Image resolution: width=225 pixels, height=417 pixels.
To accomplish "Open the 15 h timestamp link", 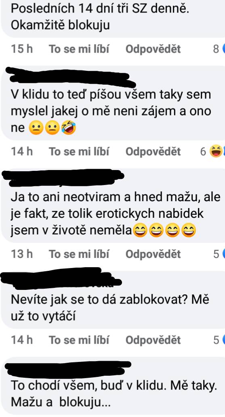I will pos(22,49).
